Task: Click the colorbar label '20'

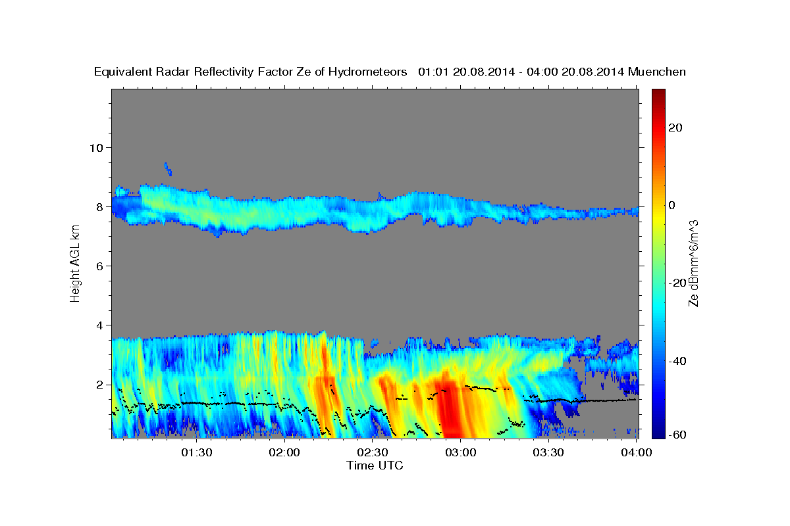Action: (x=675, y=128)
